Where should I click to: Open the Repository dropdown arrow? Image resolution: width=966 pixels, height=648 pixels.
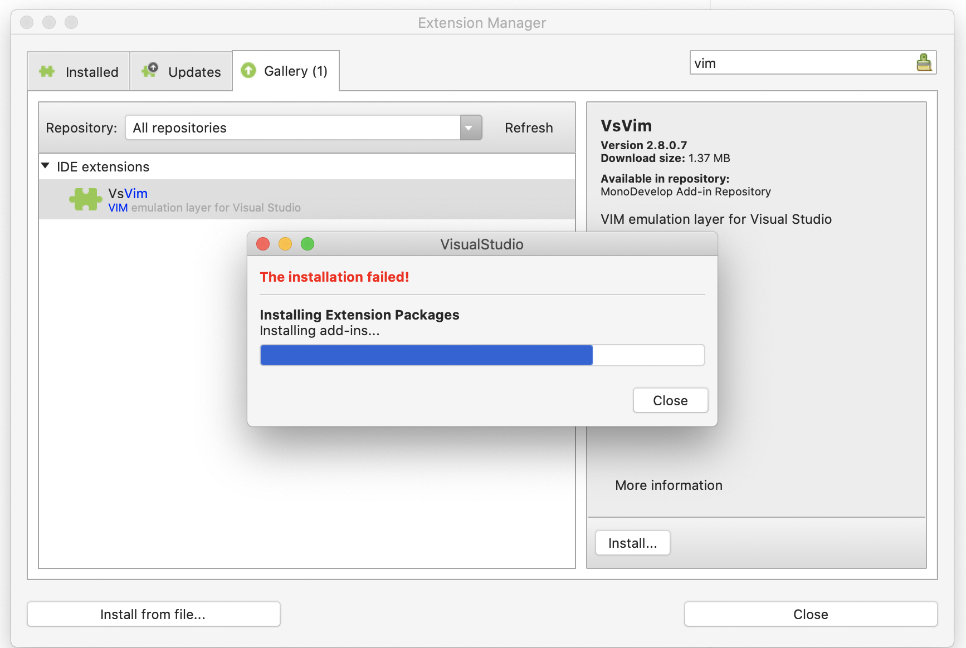(471, 127)
